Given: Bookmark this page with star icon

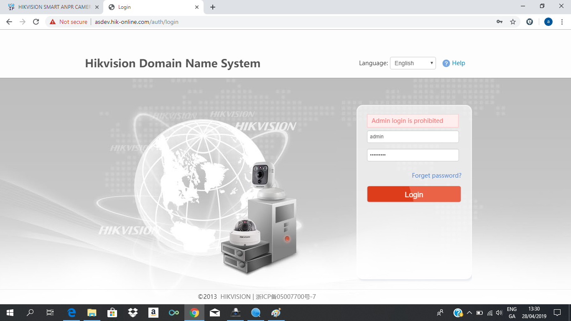Looking at the screenshot, I should 513,22.
